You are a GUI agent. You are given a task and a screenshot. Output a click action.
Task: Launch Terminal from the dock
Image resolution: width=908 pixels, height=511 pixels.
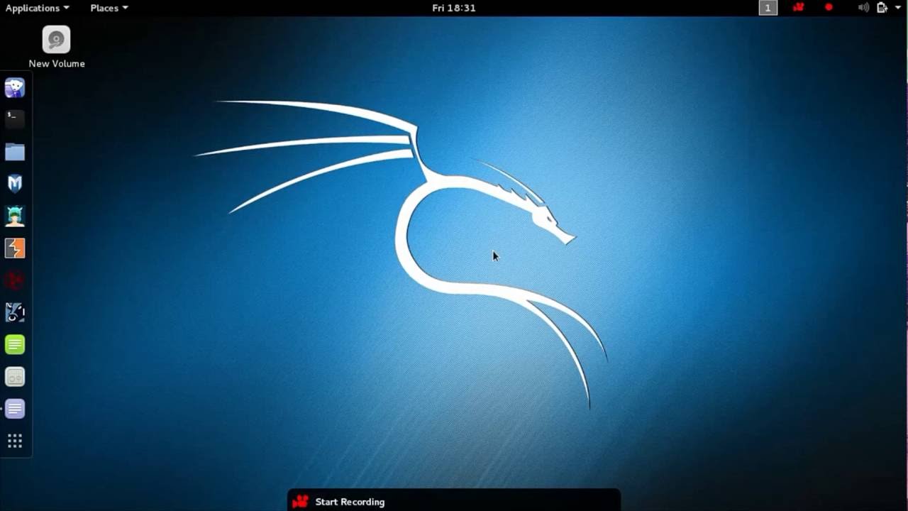[15, 119]
